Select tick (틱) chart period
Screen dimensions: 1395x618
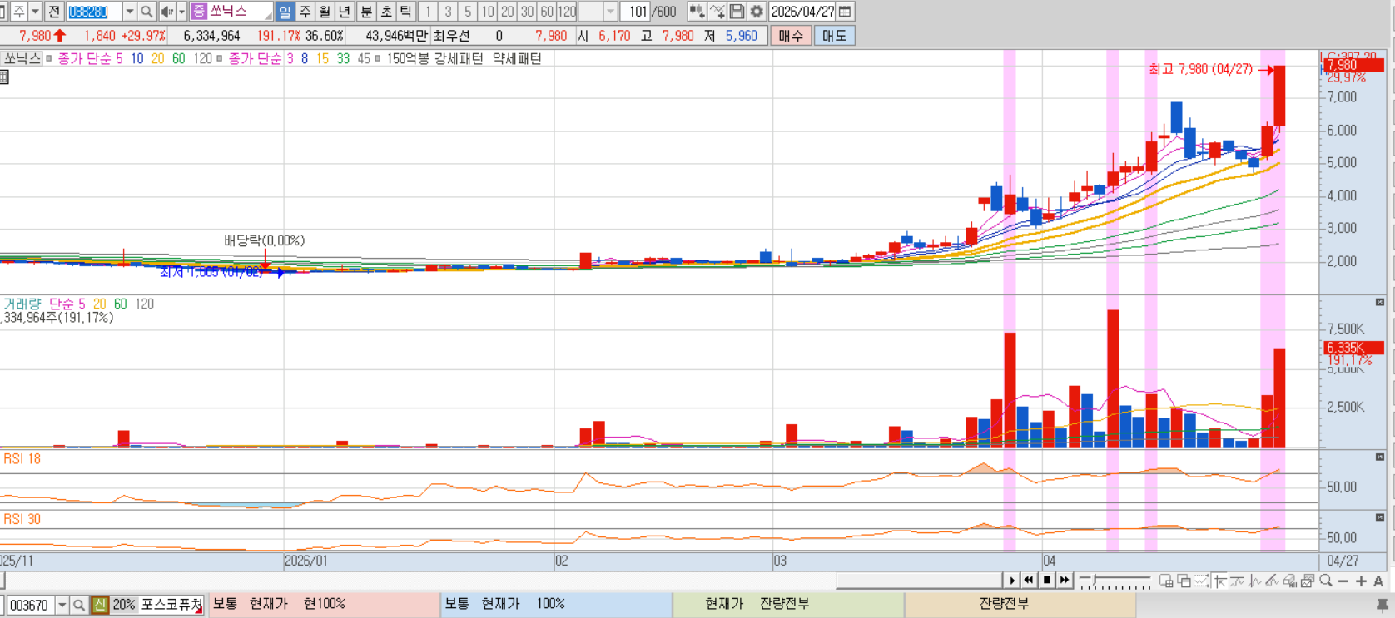406,12
